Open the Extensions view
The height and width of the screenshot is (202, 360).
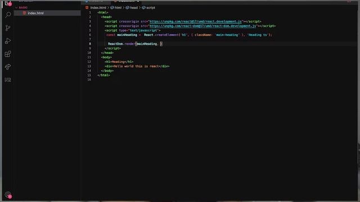click(x=8, y=54)
